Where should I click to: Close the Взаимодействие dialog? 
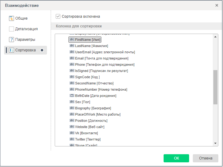[217, 5]
